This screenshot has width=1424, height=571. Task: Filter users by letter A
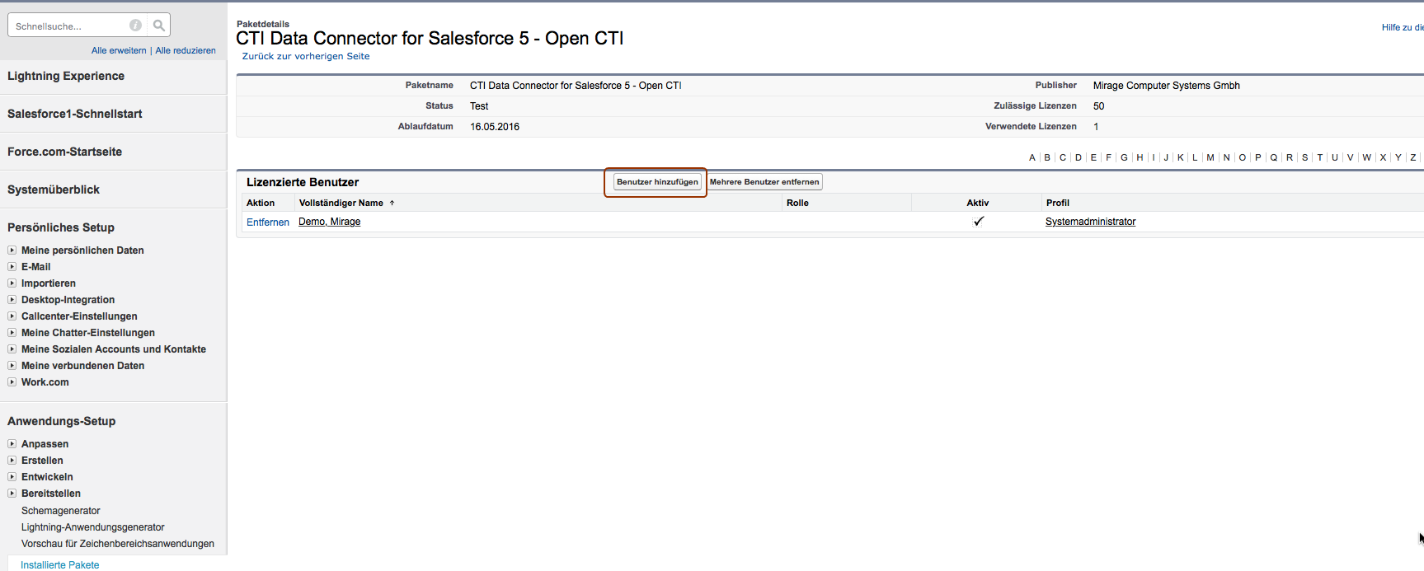pos(1032,157)
